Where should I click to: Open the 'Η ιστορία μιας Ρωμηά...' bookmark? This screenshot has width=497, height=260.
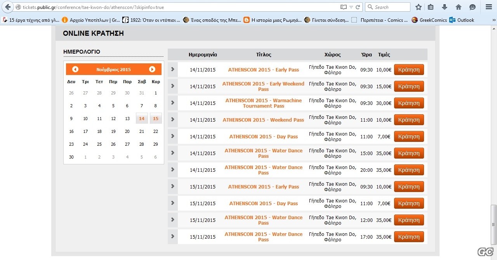pos(273,20)
